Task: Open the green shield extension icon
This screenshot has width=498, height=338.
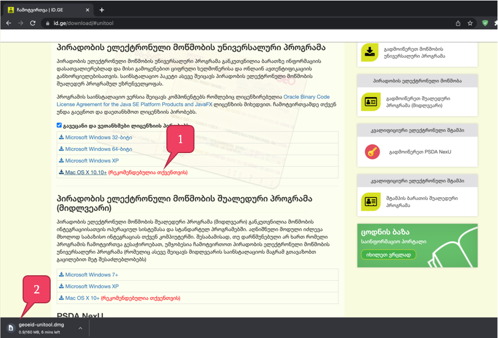Action: [485, 23]
